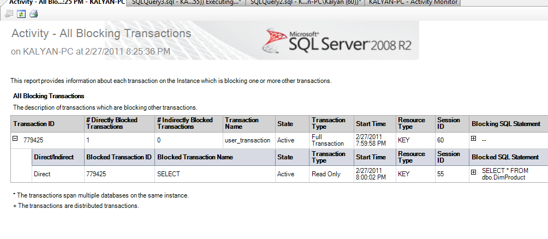Viewport: 548px width, 239px height.
Task: Click the Read Only transaction type cell
Action: click(326, 174)
